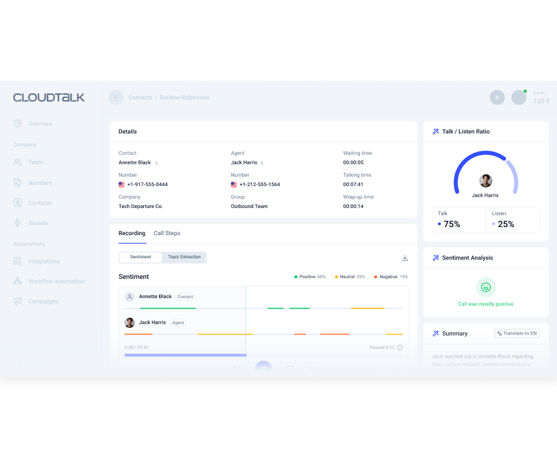The height and width of the screenshot is (457, 557).
Task: Click the back arrow button
Action: click(116, 97)
